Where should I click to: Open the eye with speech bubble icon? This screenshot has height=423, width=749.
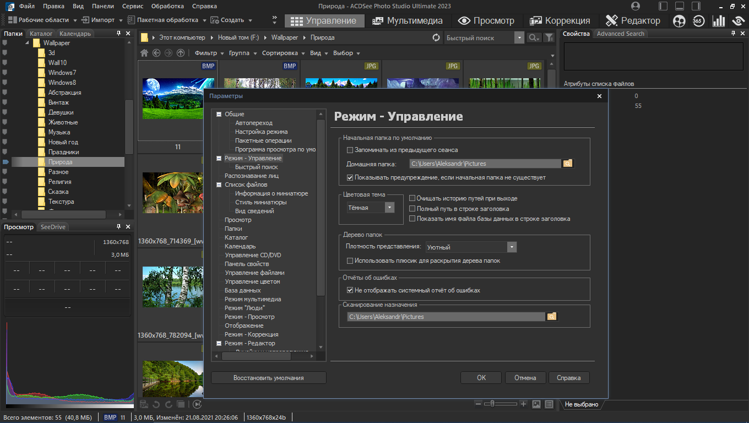(x=738, y=21)
